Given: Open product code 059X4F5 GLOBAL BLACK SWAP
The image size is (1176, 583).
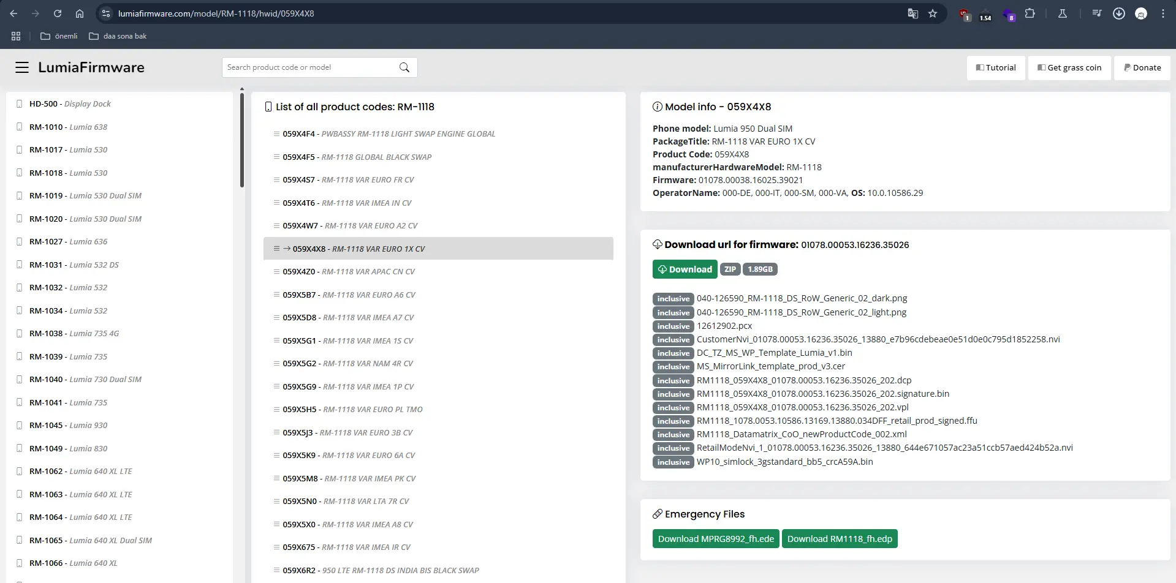Looking at the screenshot, I should coord(357,157).
